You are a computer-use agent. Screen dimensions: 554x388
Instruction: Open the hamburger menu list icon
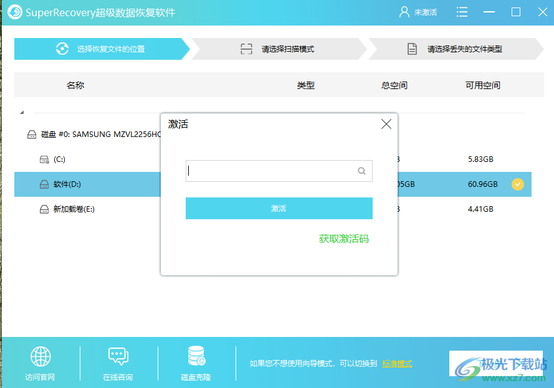[462, 12]
